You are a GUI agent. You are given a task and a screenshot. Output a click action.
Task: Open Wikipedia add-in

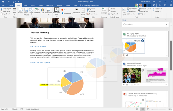[x=76, y=11]
